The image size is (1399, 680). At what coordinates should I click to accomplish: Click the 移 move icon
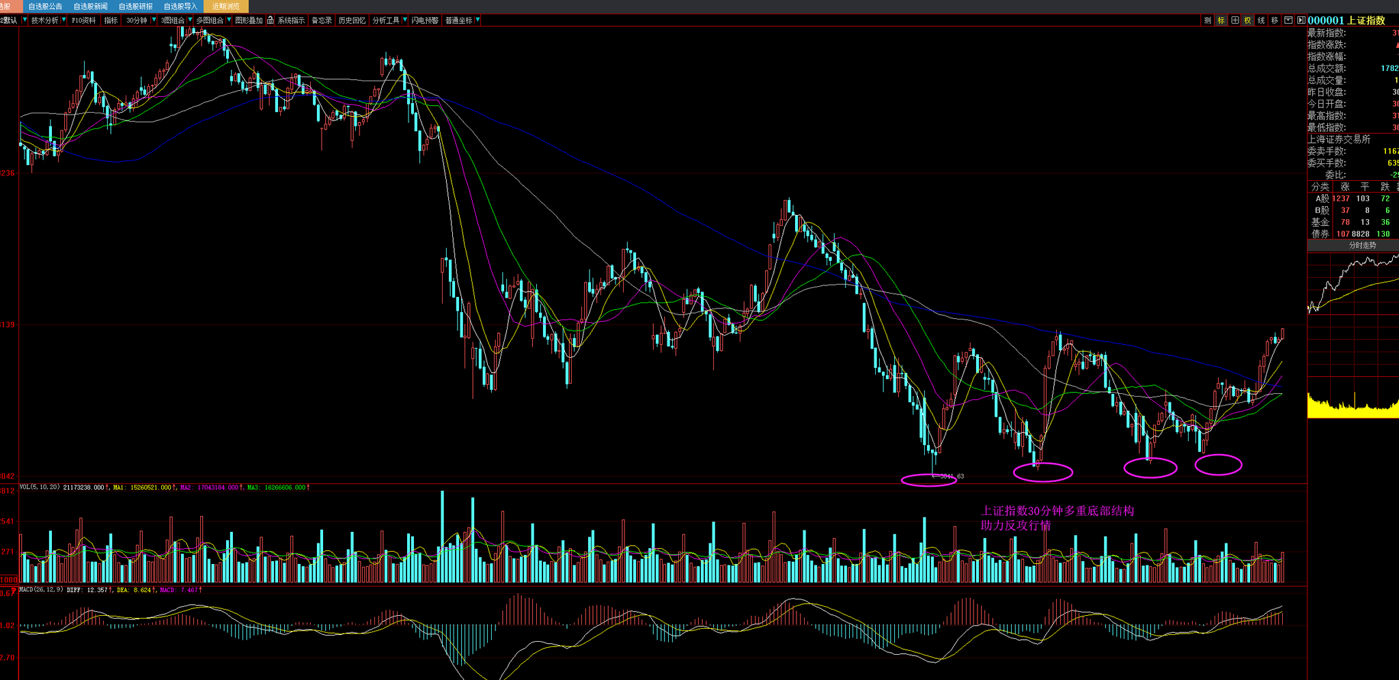click(x=1275, y=20)
